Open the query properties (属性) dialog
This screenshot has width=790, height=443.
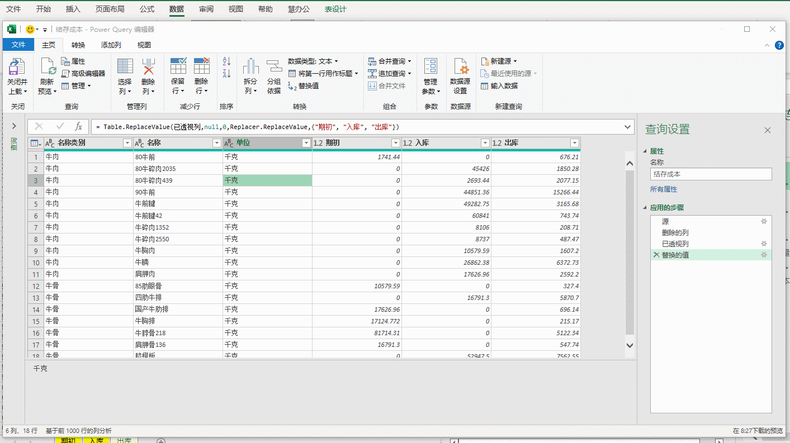[x=73, y=61]
